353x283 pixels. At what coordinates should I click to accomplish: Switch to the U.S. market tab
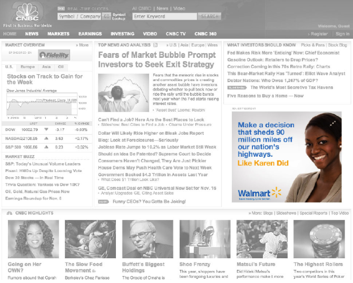click(x=9, y=67)
